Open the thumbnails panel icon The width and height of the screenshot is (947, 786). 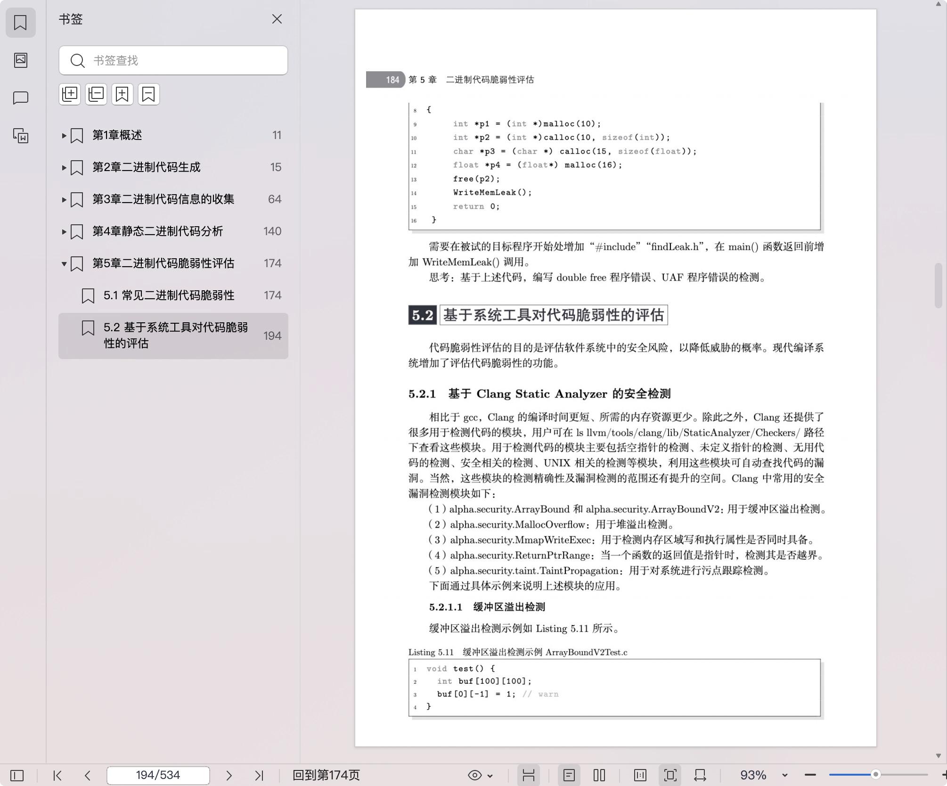pyautogui.click(x=20, y=60)
